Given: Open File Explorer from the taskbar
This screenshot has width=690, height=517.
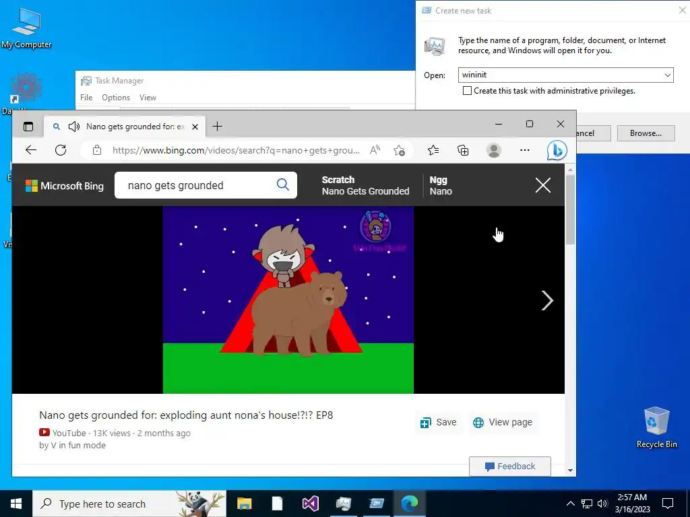Looking at the screenshot, I should coord(244,504).
